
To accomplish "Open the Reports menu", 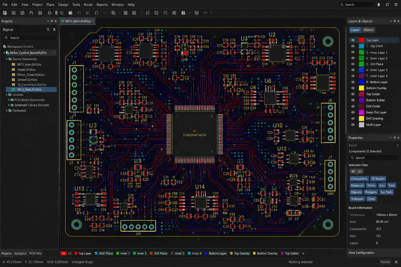I will [102, 5].
